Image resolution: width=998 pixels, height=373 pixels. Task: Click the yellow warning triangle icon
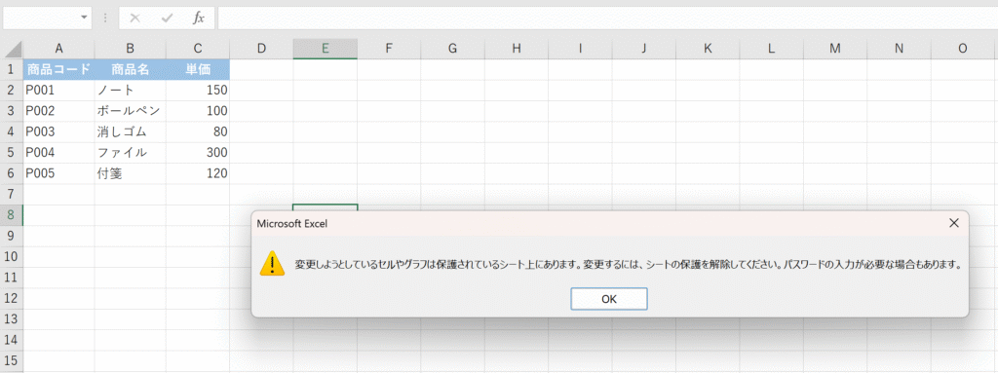[x=272, y=263]
